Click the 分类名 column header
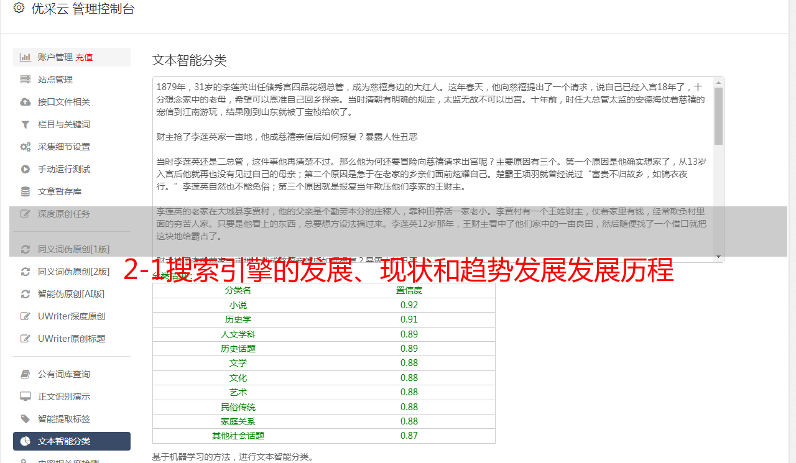Viewport: 796px width, 463px height. point(238,290)
